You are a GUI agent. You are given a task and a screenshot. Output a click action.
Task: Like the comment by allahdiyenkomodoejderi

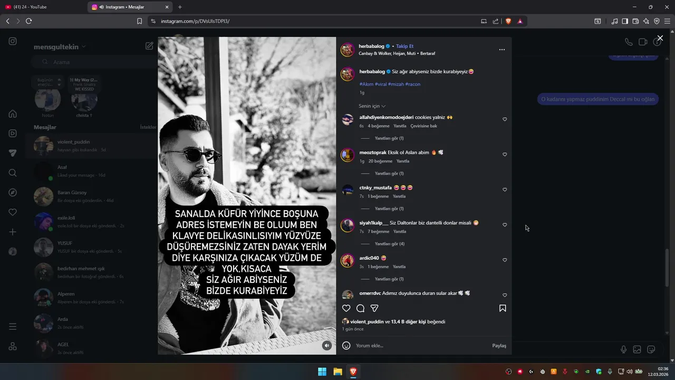pyautogui.click(x=505, y=119)
